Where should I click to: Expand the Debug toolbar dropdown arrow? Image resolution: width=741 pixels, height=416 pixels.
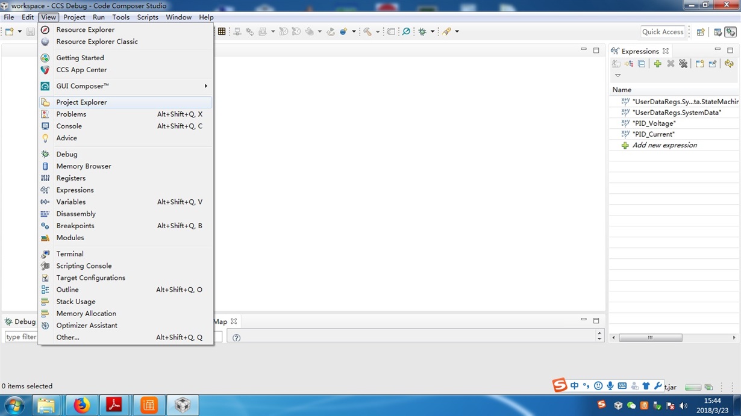pos(433,31)
